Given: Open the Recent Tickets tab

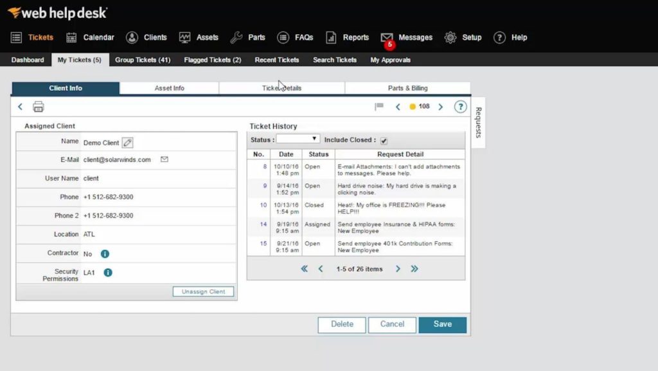Looking at the screenshot, I should point(277,60).
